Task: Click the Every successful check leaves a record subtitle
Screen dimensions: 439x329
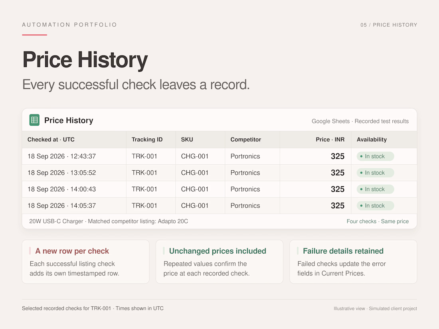Action: click(136, 85)
